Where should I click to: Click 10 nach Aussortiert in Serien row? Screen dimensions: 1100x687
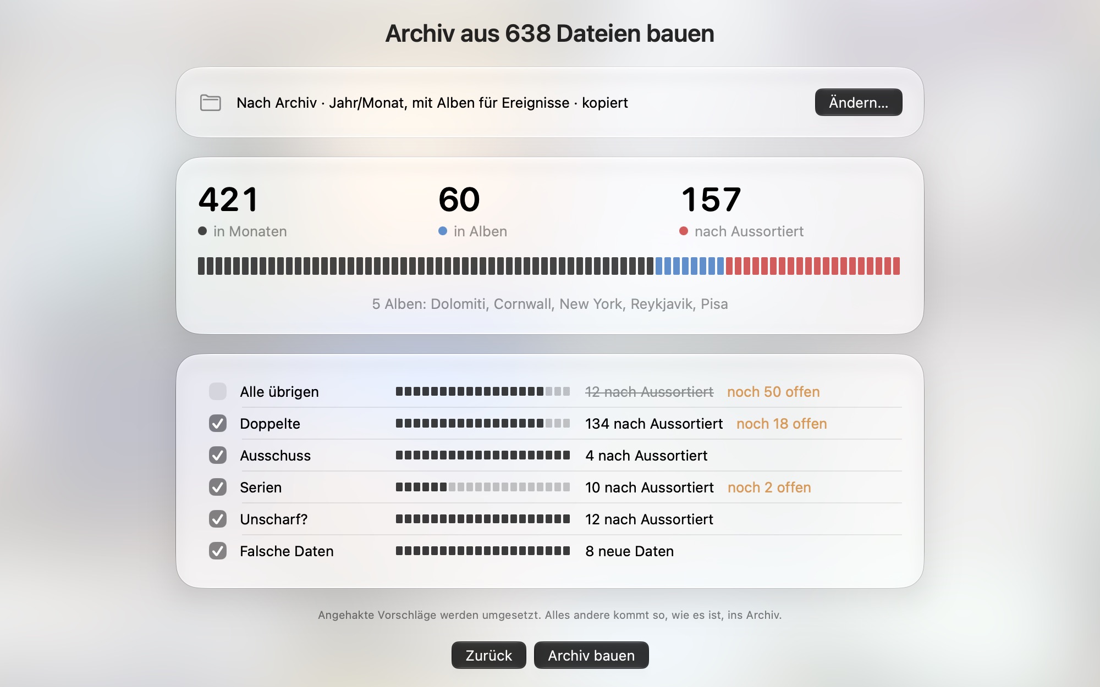[x=649, y=487]
